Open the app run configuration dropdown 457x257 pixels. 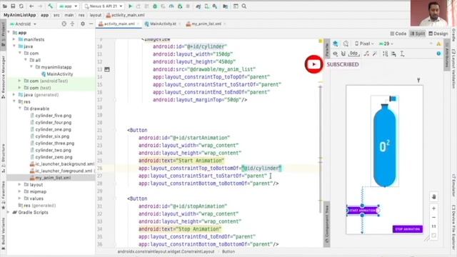pos(68,6)
